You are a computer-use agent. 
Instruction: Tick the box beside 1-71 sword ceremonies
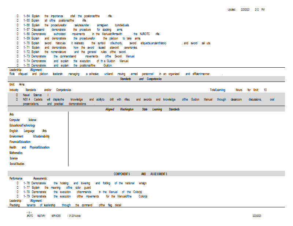tap(18, 48)
